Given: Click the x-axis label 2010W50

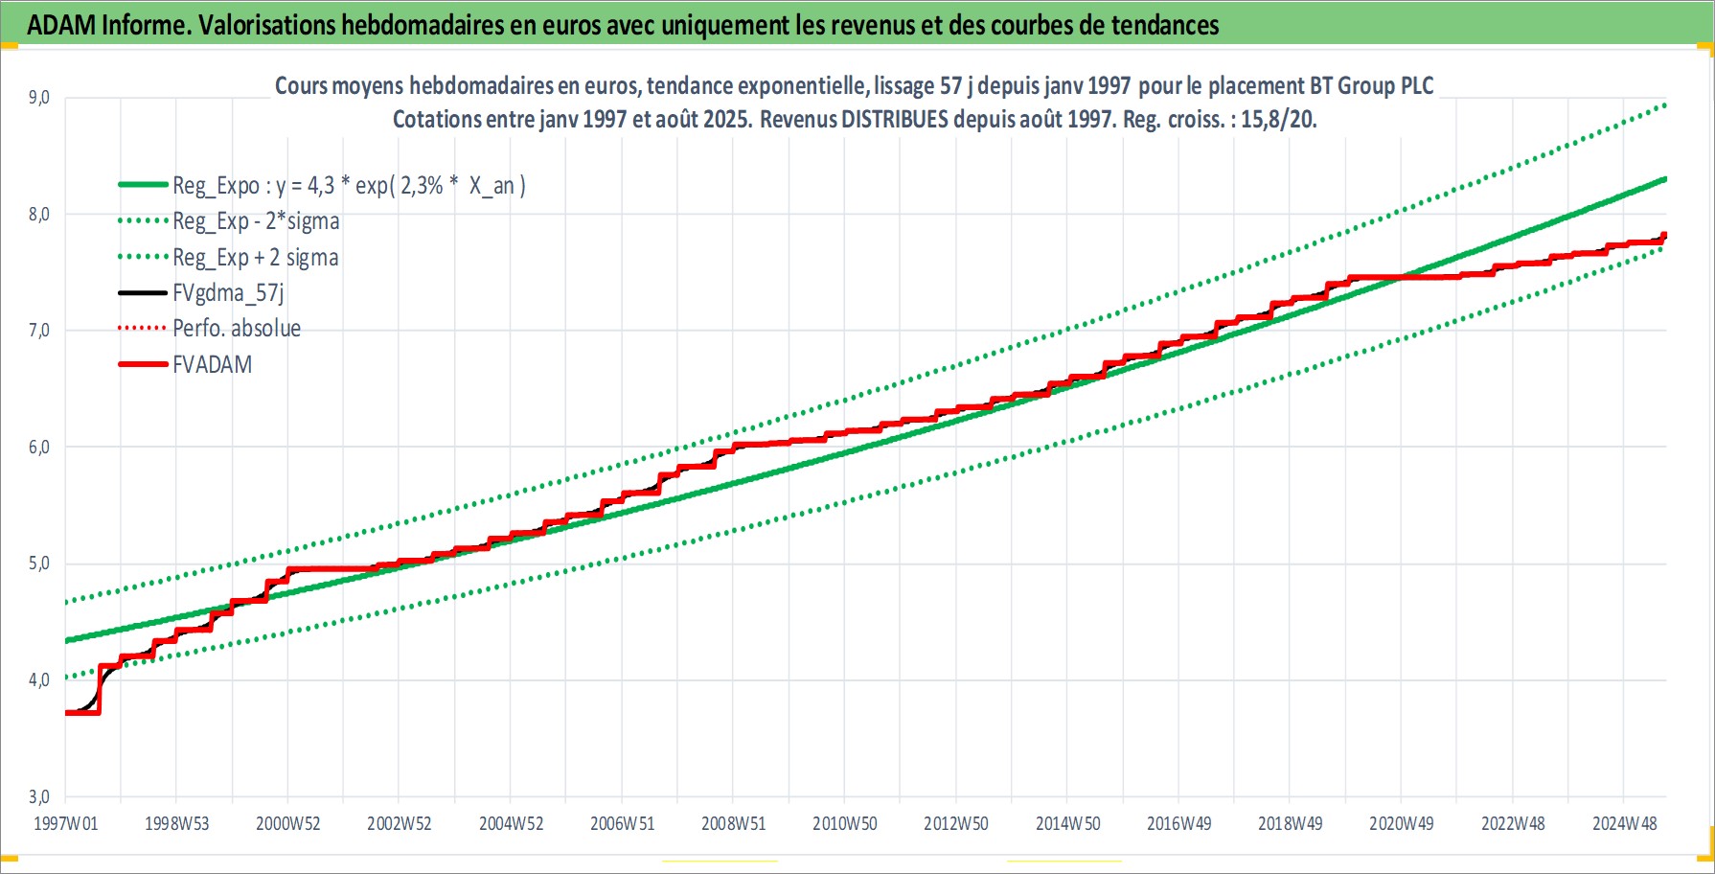Looking at the screenshot, I should (x=845, y=824).
